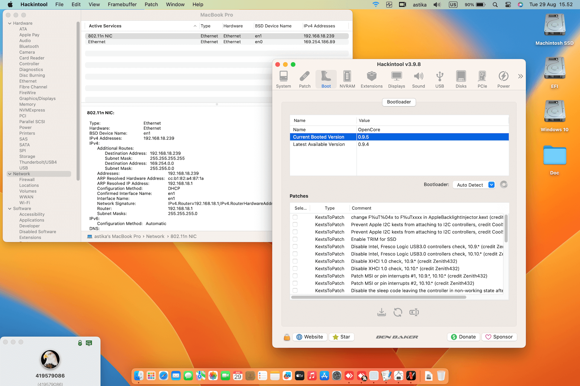Open the Patch menu in menu bar
Screen dimensions: 580x386
(151, 5)
